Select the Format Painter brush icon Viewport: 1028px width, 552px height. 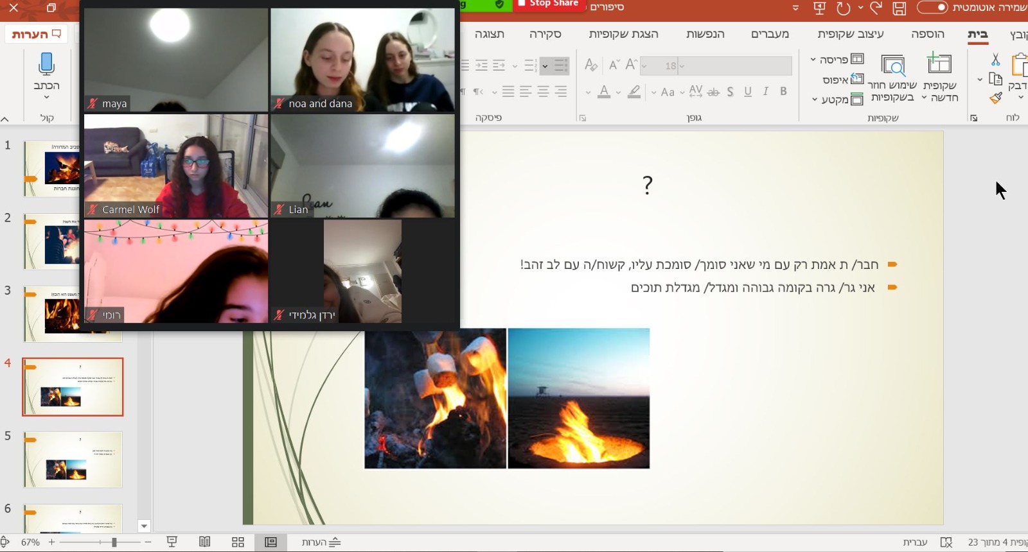click(x=996, y=98)
